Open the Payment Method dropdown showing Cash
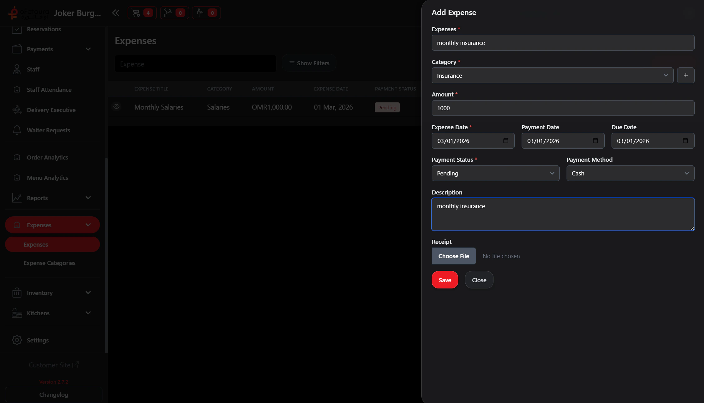Viewport: 704px width, 403px height. click(630, 173)
